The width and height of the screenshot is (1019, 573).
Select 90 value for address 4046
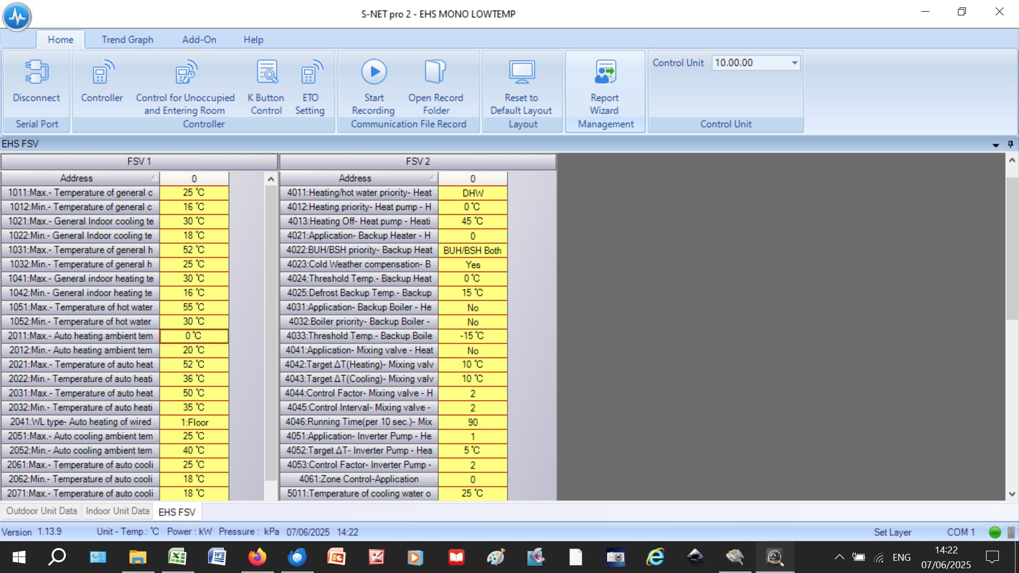click(473, 422)
